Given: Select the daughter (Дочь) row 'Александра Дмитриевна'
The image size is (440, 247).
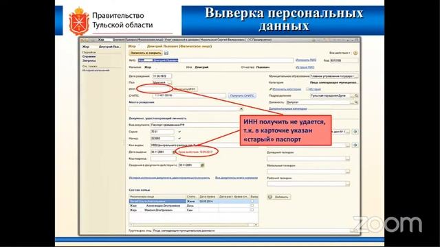Looking at the screenshot, I should tap(193, 206).
